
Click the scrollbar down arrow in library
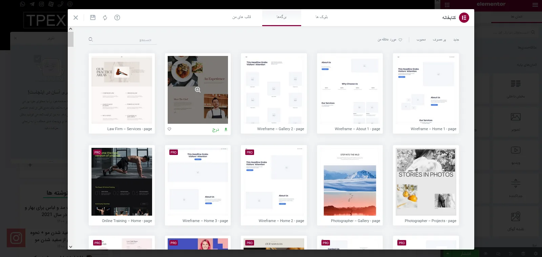pyautogui.click(x=70, y=247)
